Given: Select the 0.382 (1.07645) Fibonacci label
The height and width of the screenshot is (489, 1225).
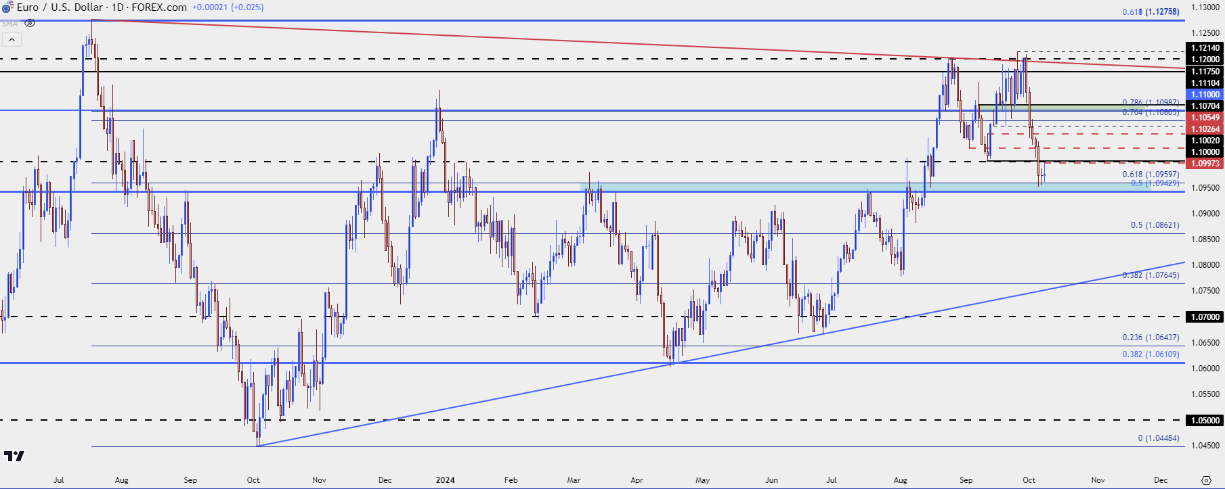Looking at the screenshot, I should 1151,275.
